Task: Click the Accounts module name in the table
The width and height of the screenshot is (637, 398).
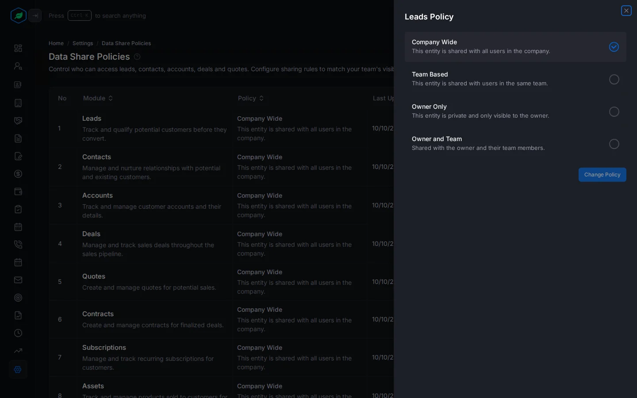Action: point(97,195)
